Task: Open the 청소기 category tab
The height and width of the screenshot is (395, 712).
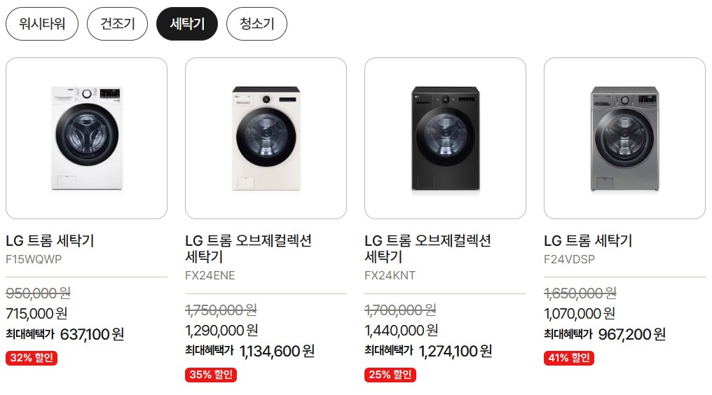Action: (x=256, y=24)
